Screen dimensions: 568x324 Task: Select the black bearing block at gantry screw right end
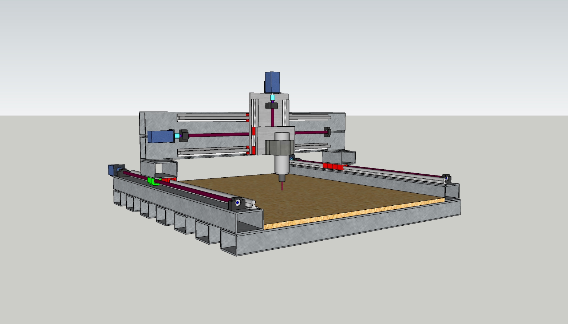327,132
